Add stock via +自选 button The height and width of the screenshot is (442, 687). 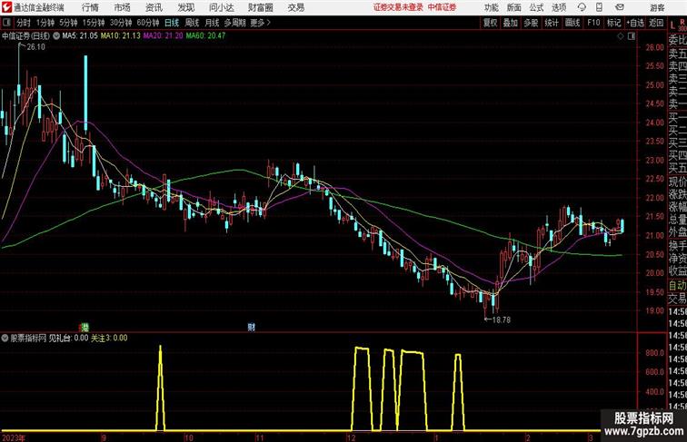(x=635, y=23)
